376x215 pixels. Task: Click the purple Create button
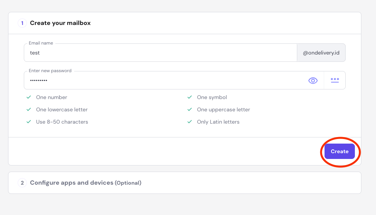tap(340, 151)
